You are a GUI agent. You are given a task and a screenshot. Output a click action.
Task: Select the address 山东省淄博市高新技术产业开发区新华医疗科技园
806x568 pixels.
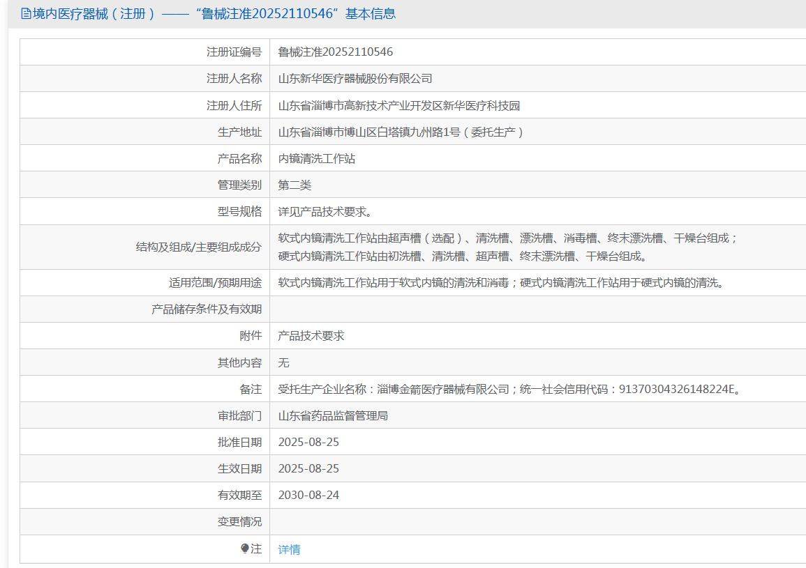coord(399,105)
